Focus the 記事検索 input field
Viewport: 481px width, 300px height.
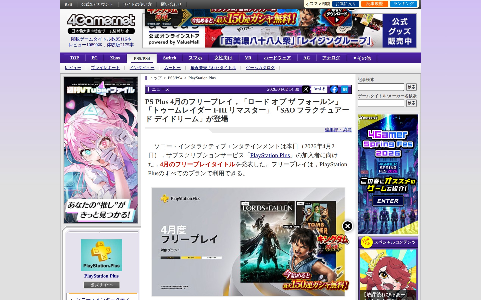click(x=381, y=87)
